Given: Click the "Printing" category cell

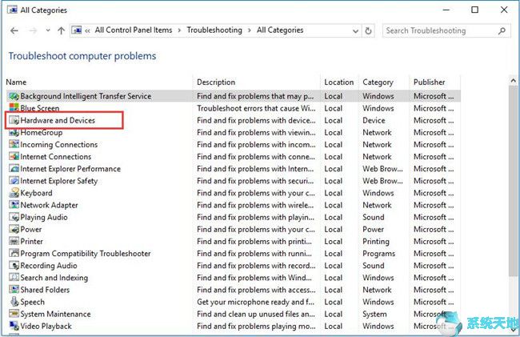Looking at the screenshot, I should (376, 242).
